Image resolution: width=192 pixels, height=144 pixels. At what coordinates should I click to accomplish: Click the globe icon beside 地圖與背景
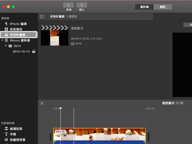tap(6, 140)
